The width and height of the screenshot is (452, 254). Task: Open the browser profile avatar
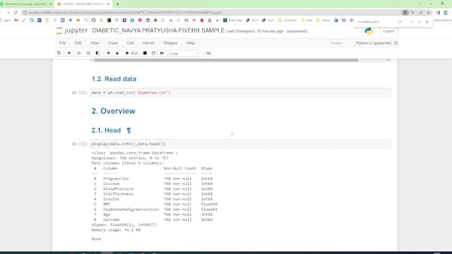pyautogui.click(x=446, y=13)
